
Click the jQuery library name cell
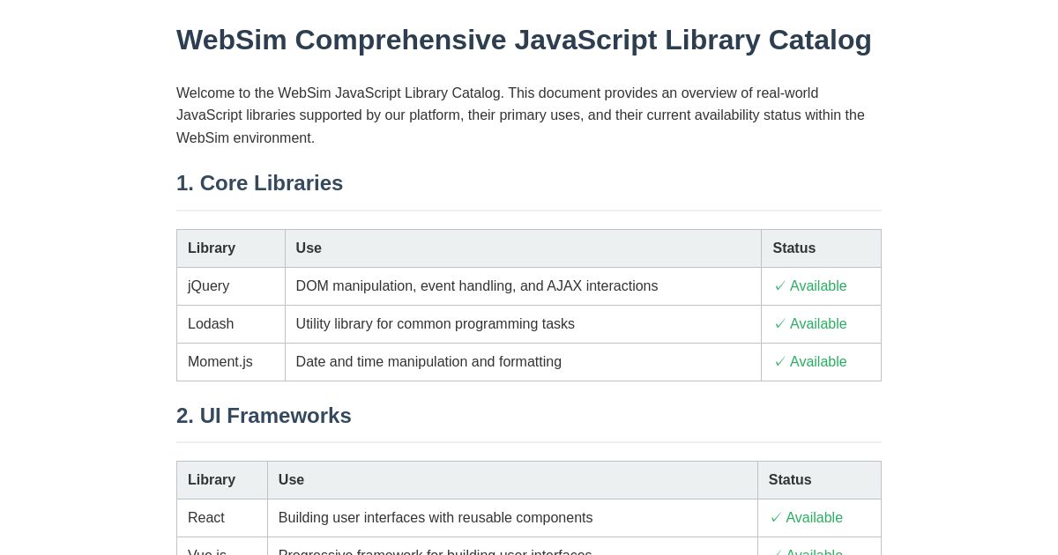pos(208,286)
